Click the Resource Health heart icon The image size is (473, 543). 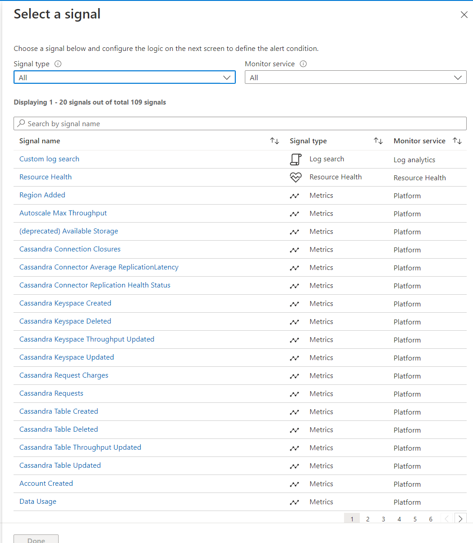(296, 177)
